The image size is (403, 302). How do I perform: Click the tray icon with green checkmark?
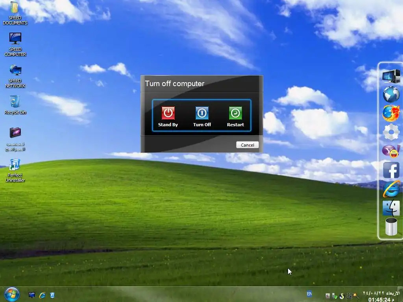(335, 296)
